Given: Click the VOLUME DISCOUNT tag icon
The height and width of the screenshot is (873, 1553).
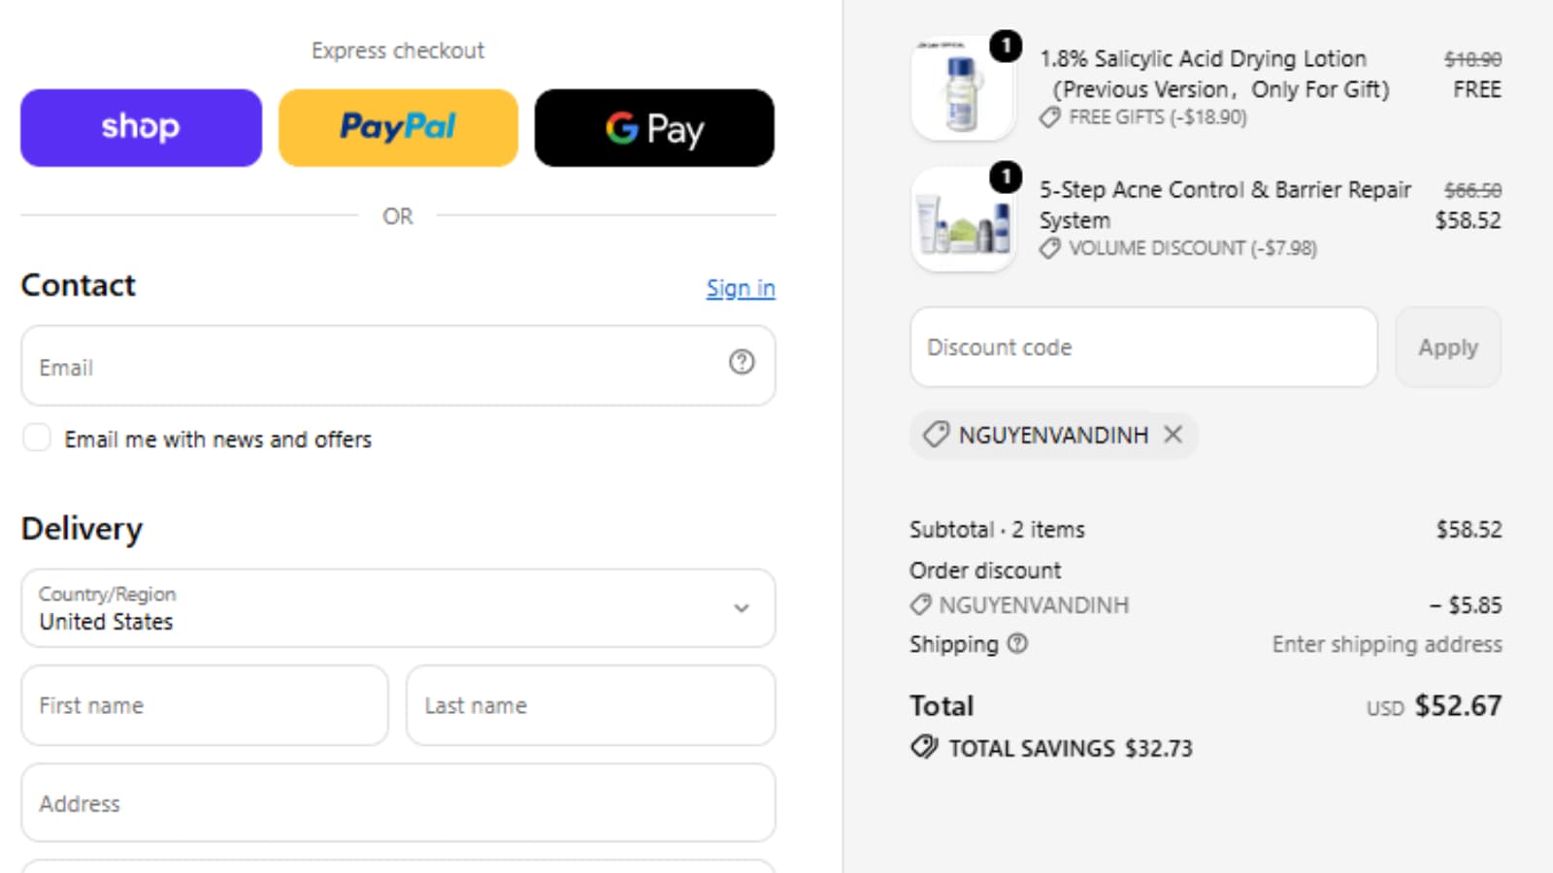Looking at the screenshot, I should click(1050, 248).
